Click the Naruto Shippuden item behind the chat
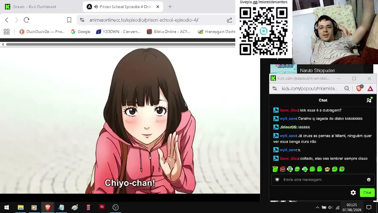 [317, 70]
